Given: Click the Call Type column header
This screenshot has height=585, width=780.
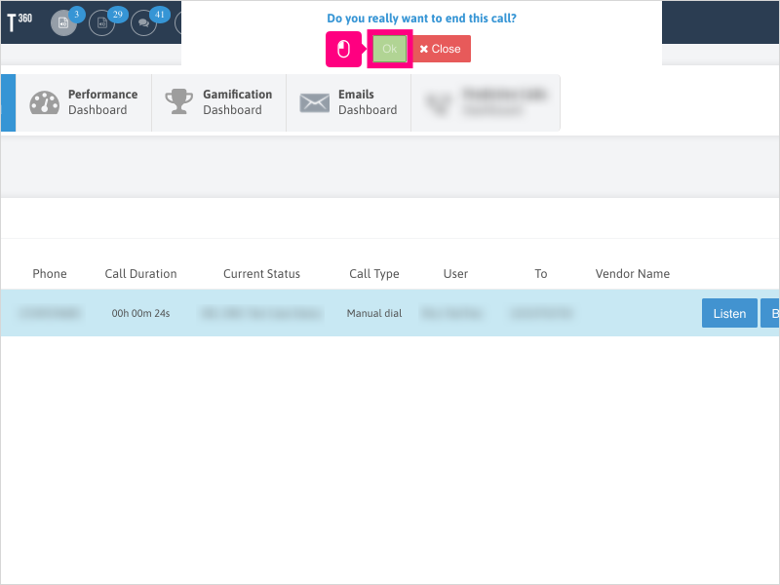Looking at the screenshot, I should click(x=374, y=274).
